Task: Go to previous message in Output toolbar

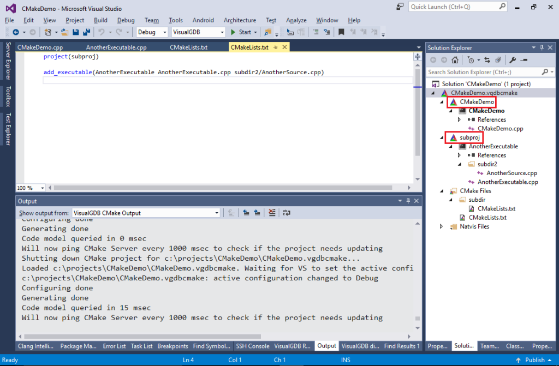Action: click(x=246, y=213)
